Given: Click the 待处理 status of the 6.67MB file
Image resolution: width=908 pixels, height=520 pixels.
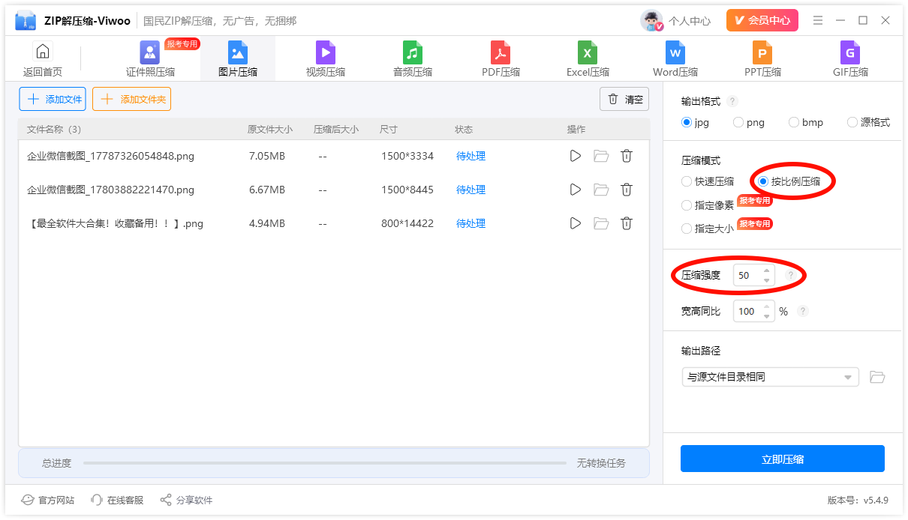Looking at the screenshot, I should click(x=471, y=190).
